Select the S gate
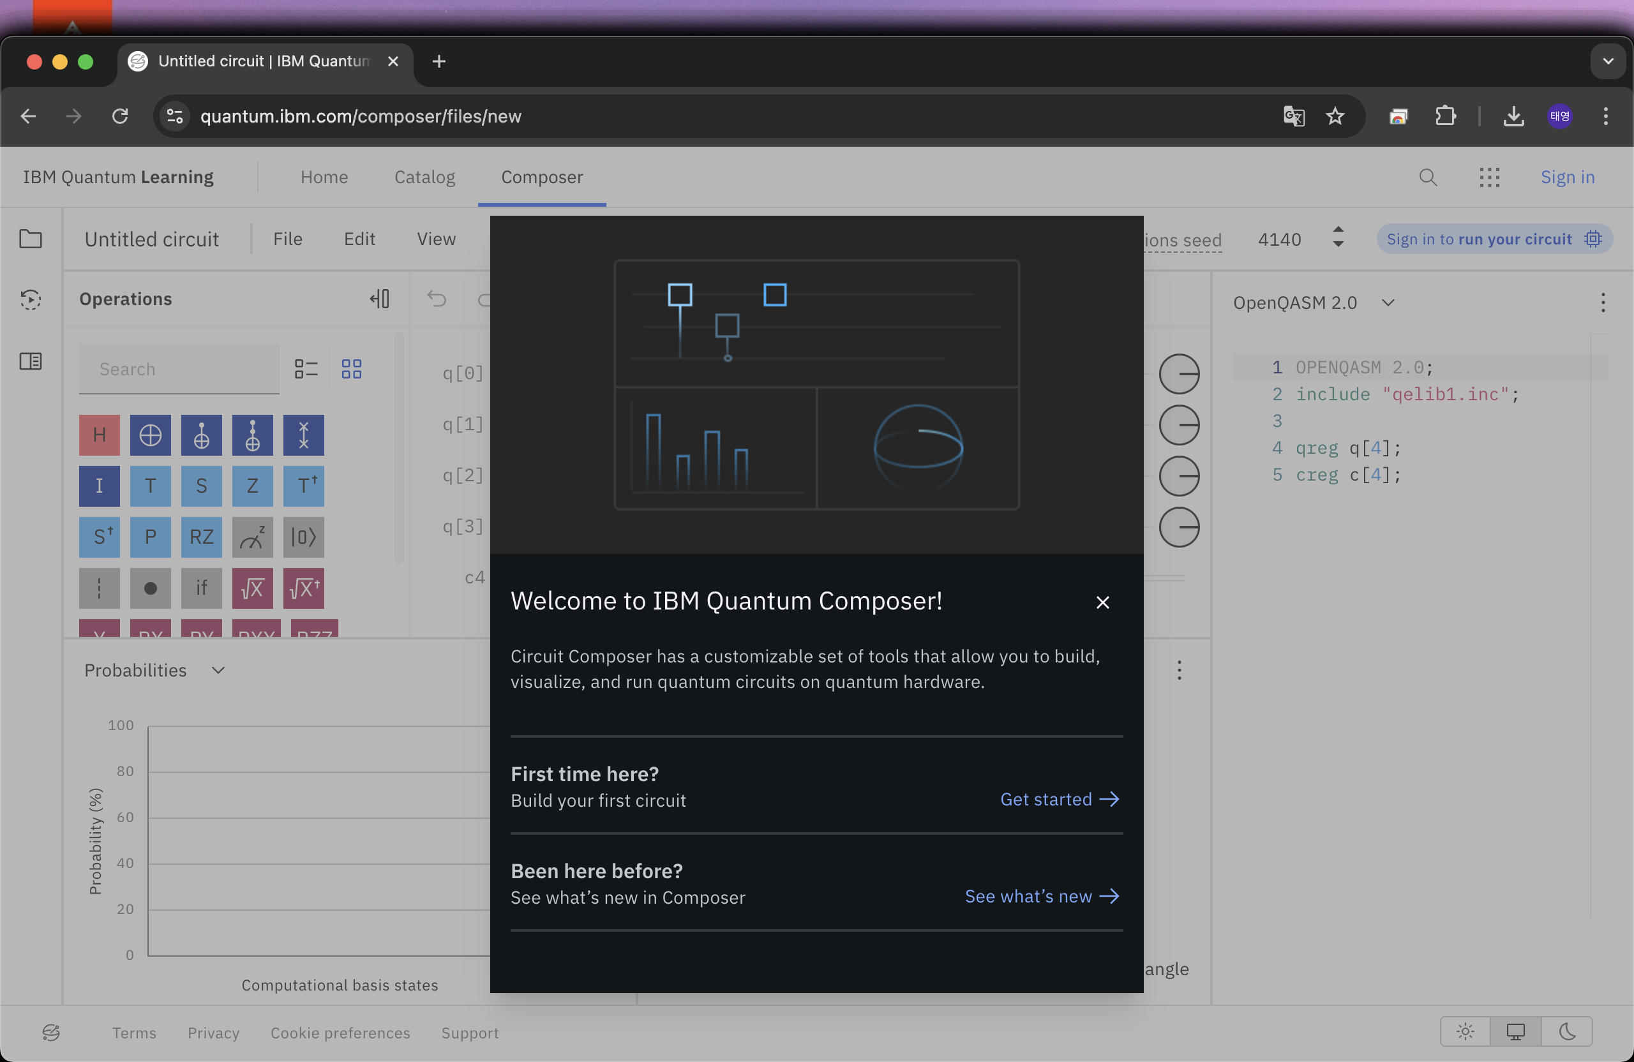1634x1062 pixels. point(201,486)
